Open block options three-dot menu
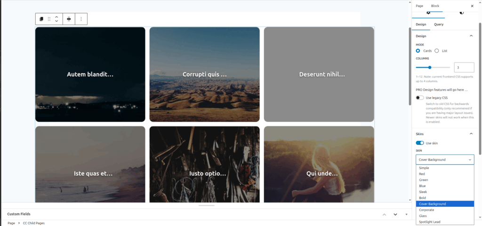Viewport: 482px width, 226px height. (81, 19)
